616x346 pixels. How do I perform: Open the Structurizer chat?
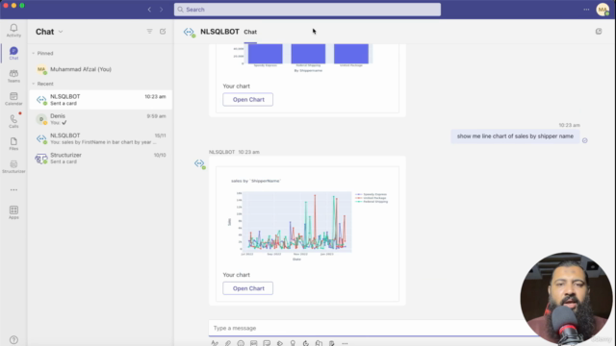100,158
